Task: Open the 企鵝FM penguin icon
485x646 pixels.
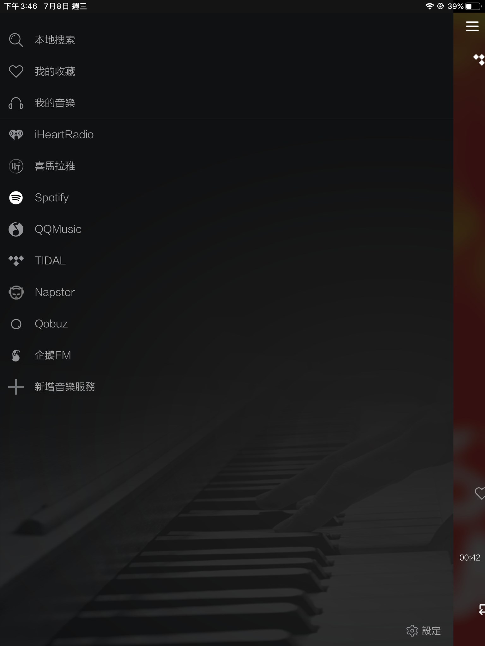Action: tap(16, 355)
